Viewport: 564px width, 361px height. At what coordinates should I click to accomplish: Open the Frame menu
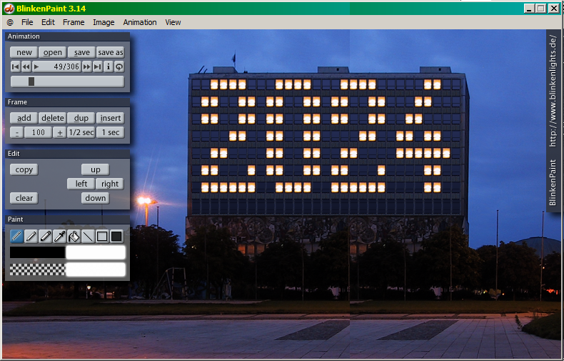74,22
